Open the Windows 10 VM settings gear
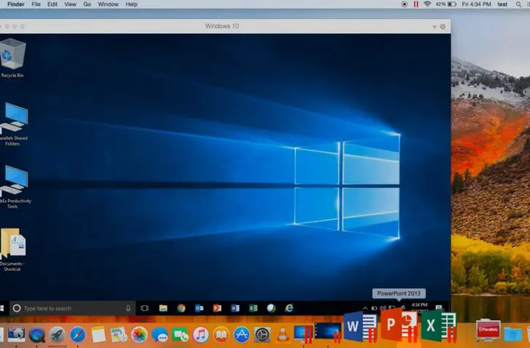Viewport: 530px width, 348px height. coord(443,27)
